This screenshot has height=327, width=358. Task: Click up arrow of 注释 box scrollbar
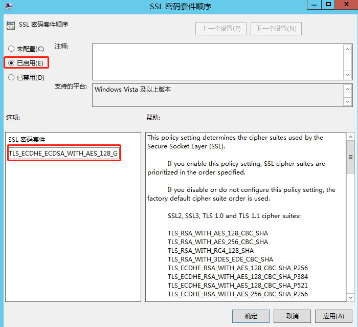click(x=348, y=49)
